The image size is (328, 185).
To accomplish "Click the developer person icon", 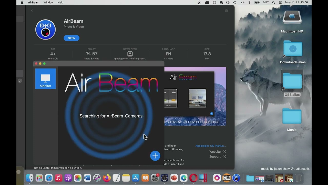I will (130, 54).
